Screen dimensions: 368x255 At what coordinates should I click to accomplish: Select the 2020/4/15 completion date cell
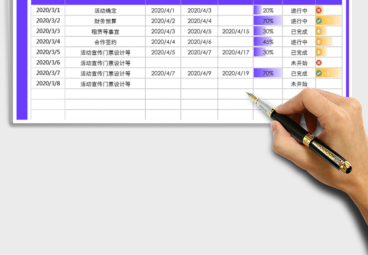point(236,31)
